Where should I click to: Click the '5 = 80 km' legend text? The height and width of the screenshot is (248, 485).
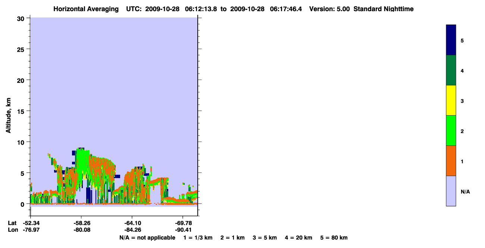tap(334, 238)
